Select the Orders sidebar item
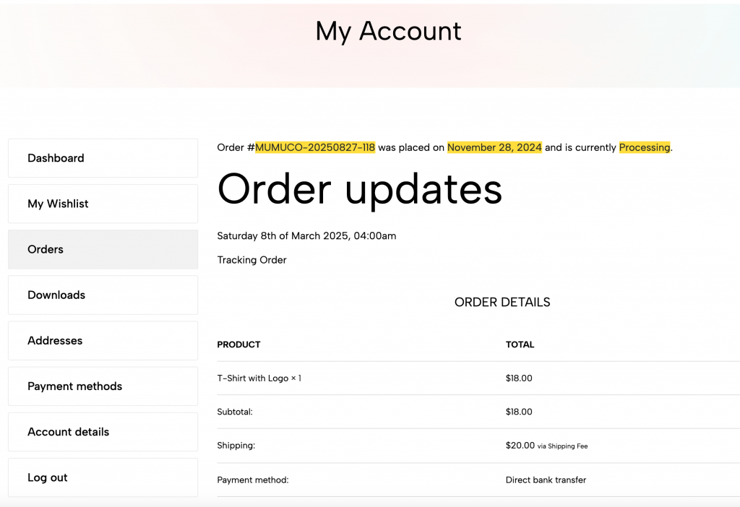The height and width of the screenshot is (507, 740). pos(103,249)
